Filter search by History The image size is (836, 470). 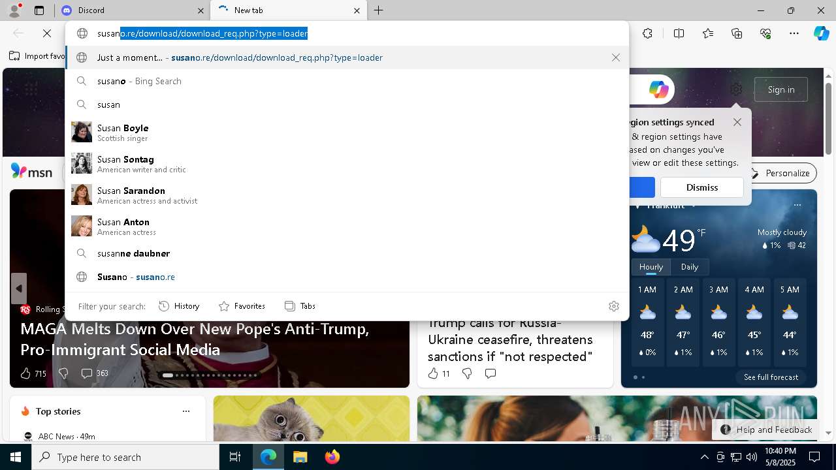pyautogui.click(x=179, y=306)
